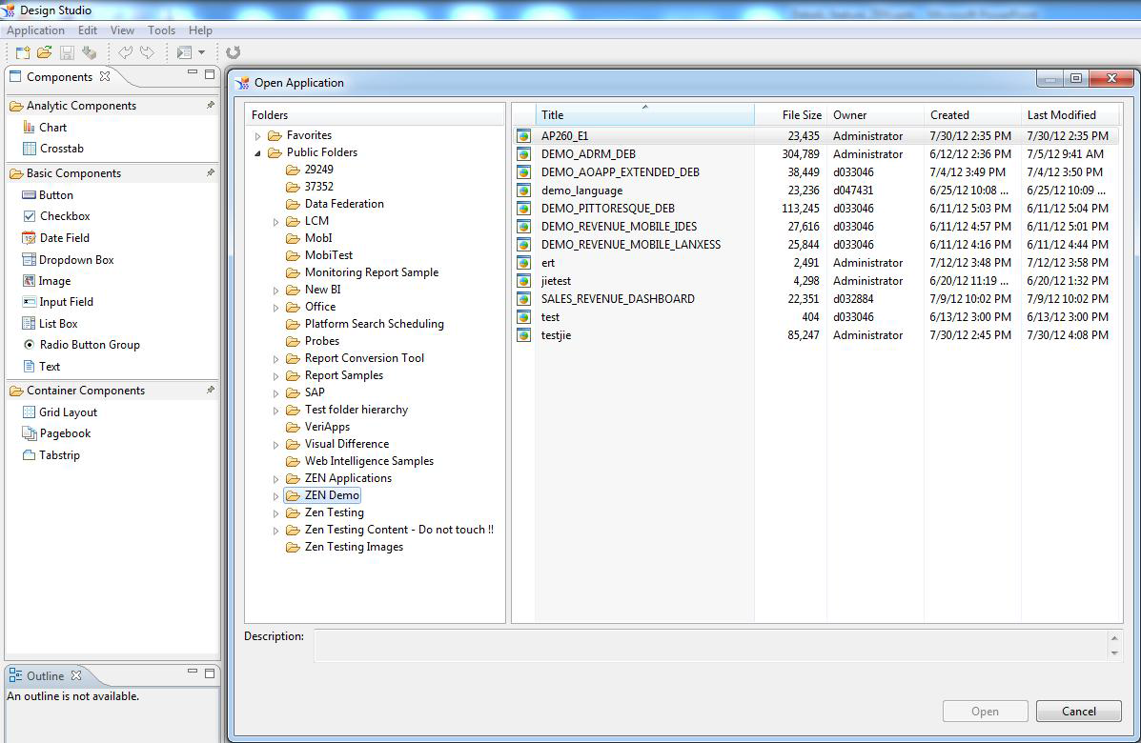Select SALES_REVENUE_DASHBOARD application row
Viewport: 1141px width, 743px height.
816,299
